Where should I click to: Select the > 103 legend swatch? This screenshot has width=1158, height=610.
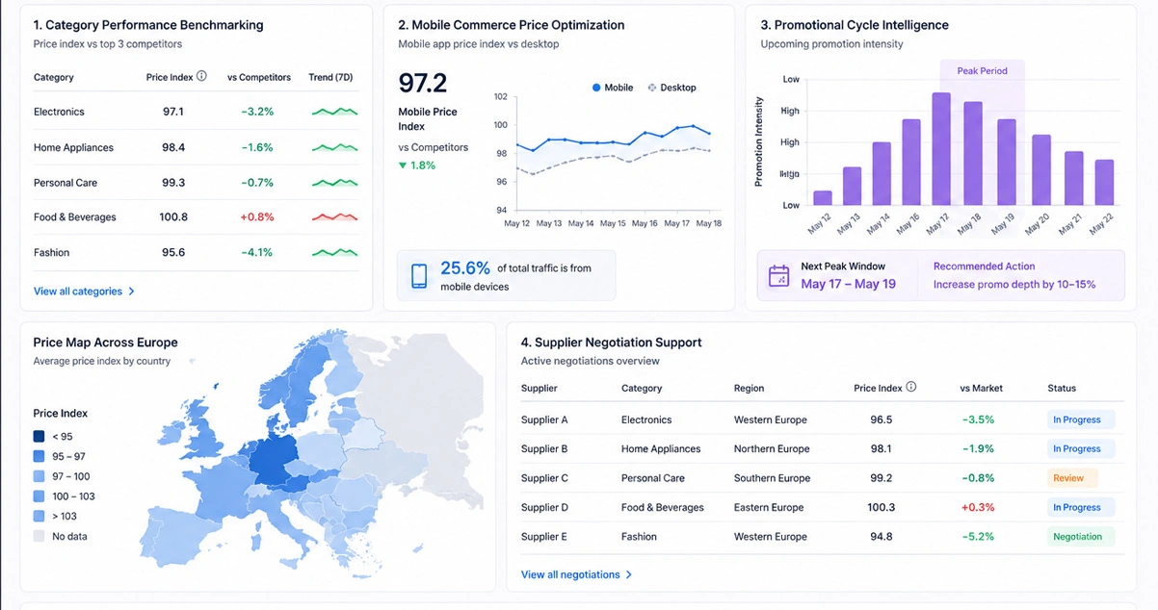39,517
